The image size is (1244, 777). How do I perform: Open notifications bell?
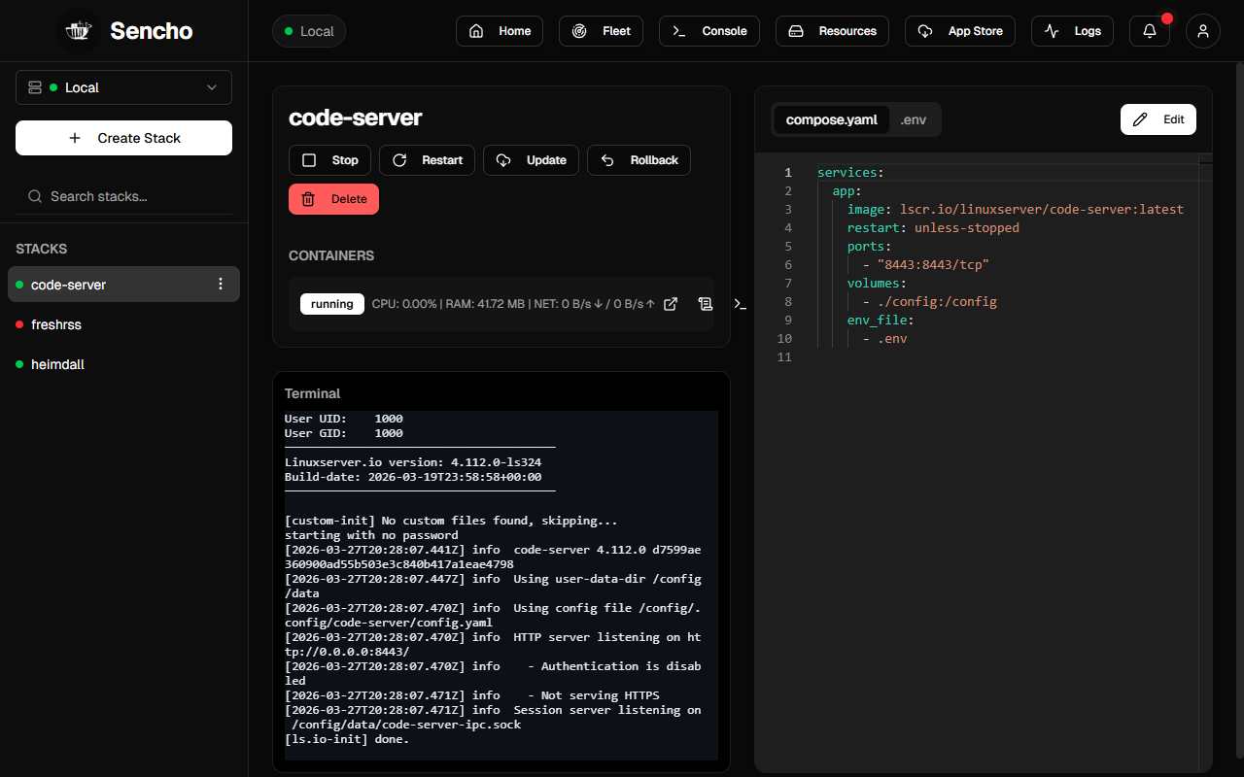[x=1150, y=31]
